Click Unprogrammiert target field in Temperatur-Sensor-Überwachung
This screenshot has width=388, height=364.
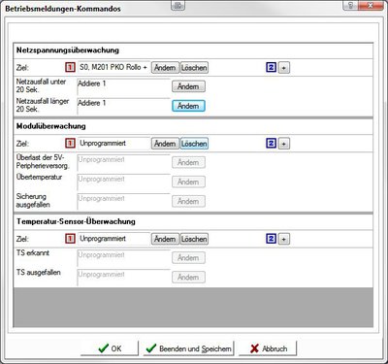[113, 239]
